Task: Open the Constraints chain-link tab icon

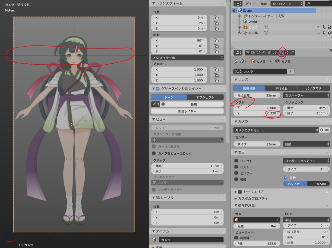Action: click(x=275, y=53)
